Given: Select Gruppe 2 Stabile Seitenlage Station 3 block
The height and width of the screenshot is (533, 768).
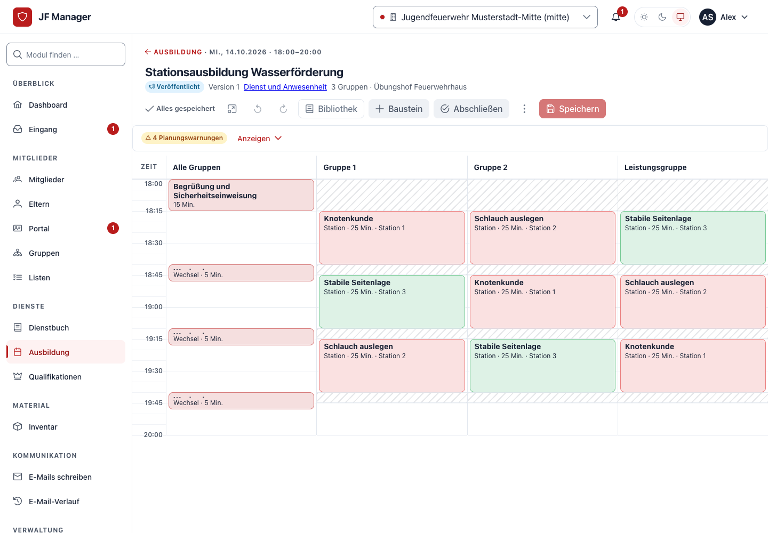Looking at the screenshot, I should [x=542, y=366].
